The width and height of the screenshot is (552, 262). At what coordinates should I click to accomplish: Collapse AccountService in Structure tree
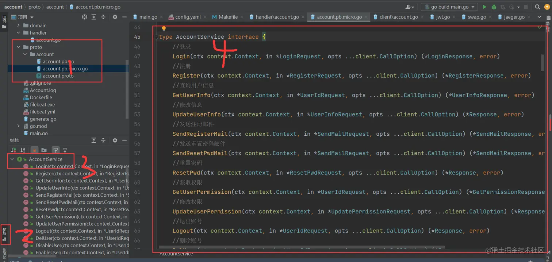coord(12,159)
